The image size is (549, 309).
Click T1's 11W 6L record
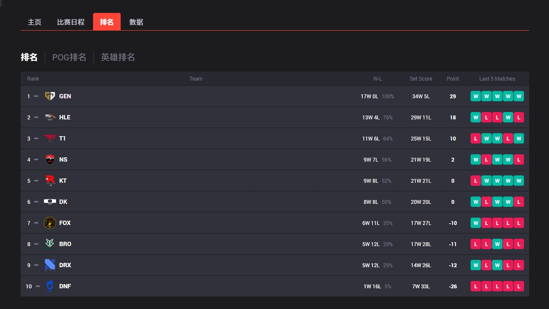[371, 139]
